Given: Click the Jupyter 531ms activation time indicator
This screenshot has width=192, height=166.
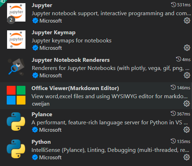Looking at the screenshot, I should click(181, 5).
